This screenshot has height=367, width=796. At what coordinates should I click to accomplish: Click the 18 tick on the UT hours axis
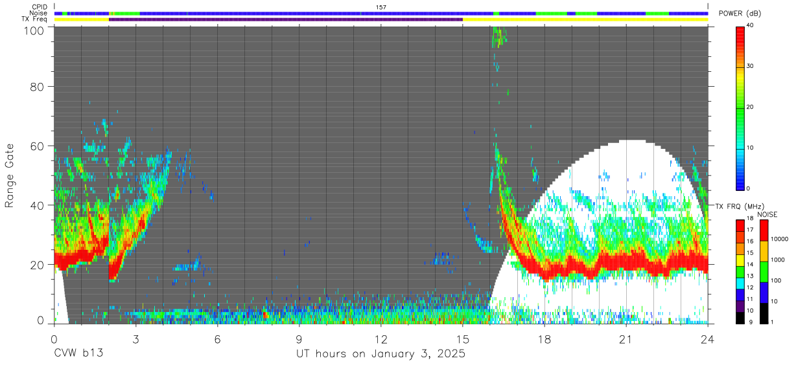pos(544,339)
